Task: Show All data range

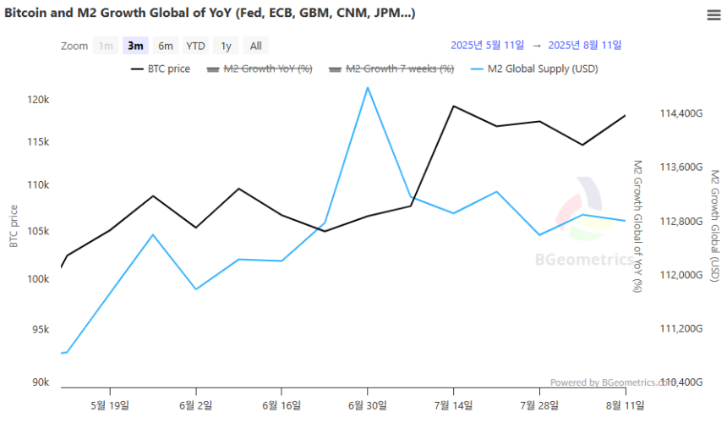Action: [x=256, y=46]
